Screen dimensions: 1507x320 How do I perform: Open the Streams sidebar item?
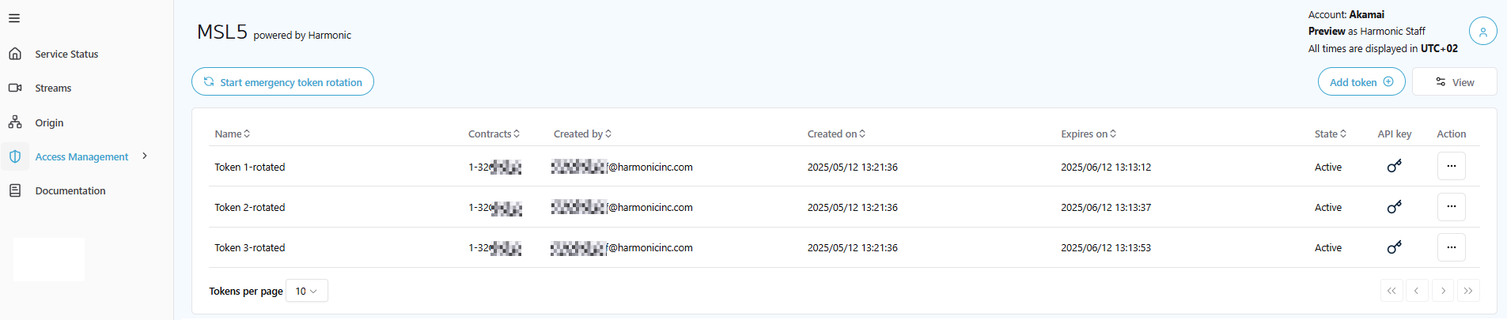pyautogui.click(x=53, y=88)
